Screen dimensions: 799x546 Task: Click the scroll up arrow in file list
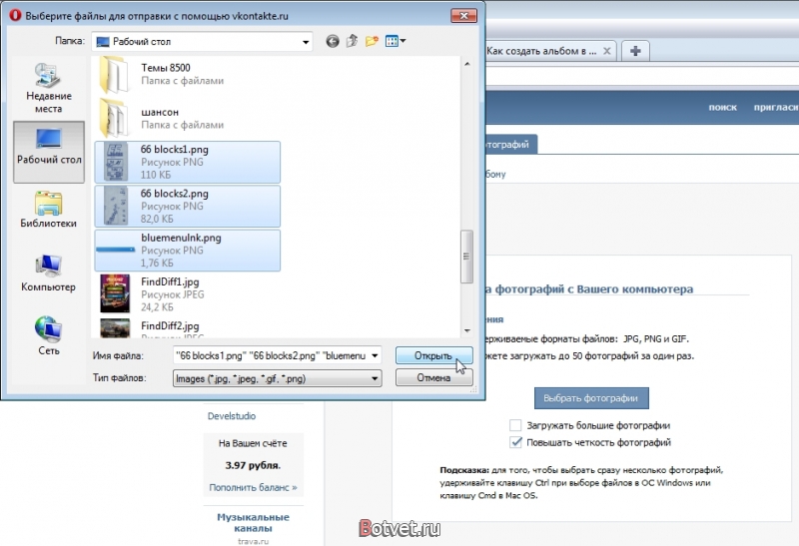[466, 64]
